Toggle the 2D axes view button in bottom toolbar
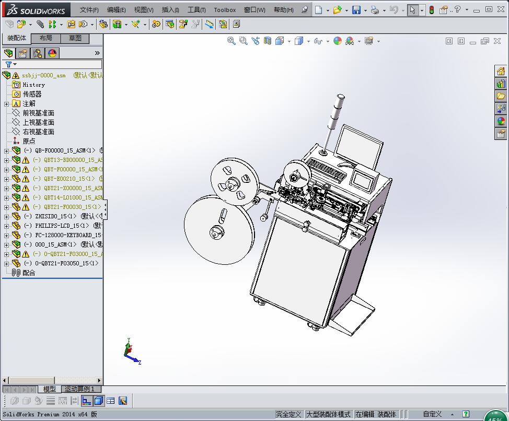The image size is (509, 421). 87,401
